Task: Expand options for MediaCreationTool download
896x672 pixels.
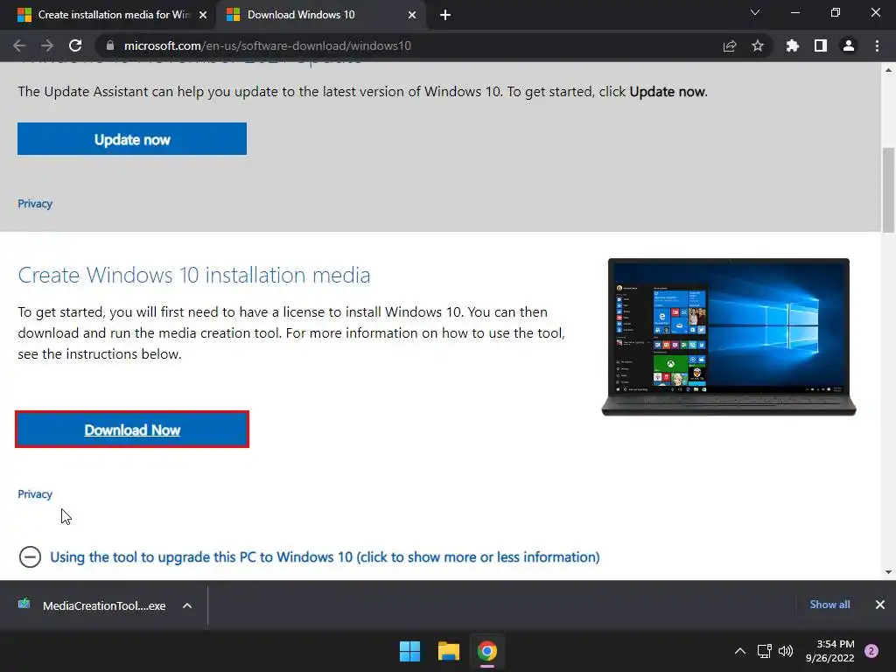Action: tap(187, 605)
